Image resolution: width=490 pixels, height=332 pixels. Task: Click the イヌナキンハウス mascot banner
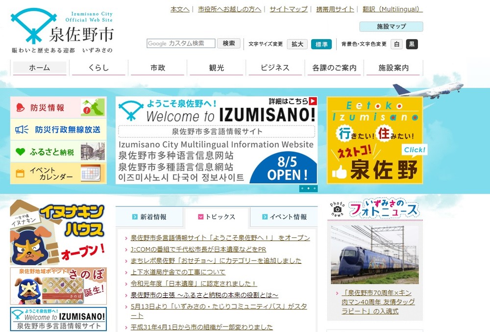point(58,232)
